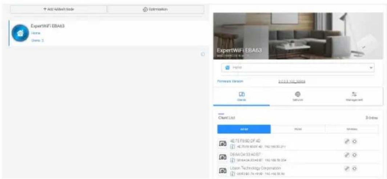The image size is (387, 179).
Task: Click connection icon under 4E:7E:F8:9D:DF:4D name
Action: [x=232, y=147]
